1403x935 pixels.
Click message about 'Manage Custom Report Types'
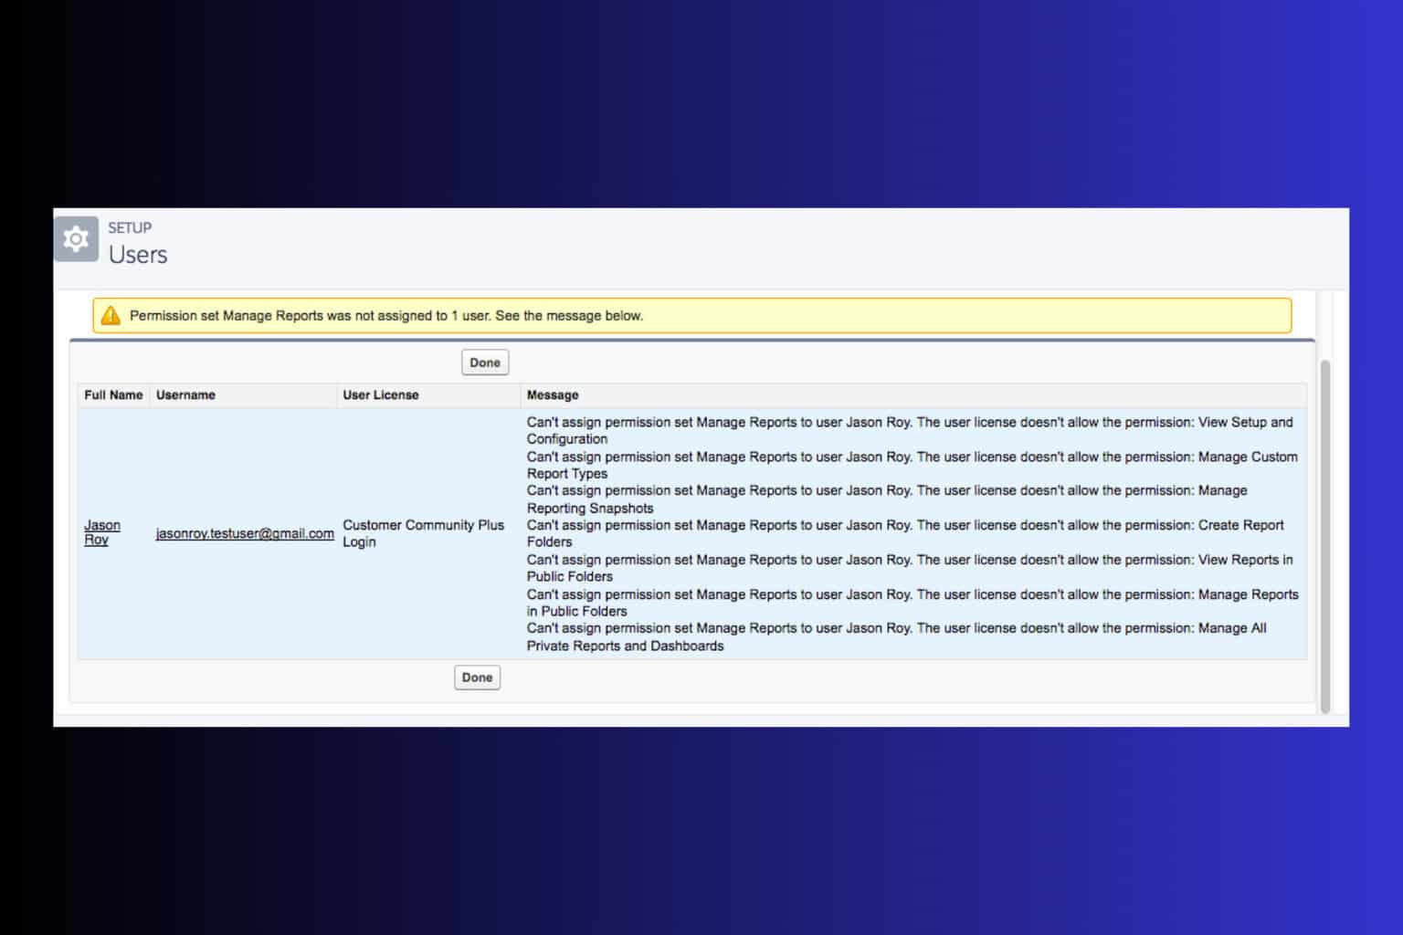[912, 465]
